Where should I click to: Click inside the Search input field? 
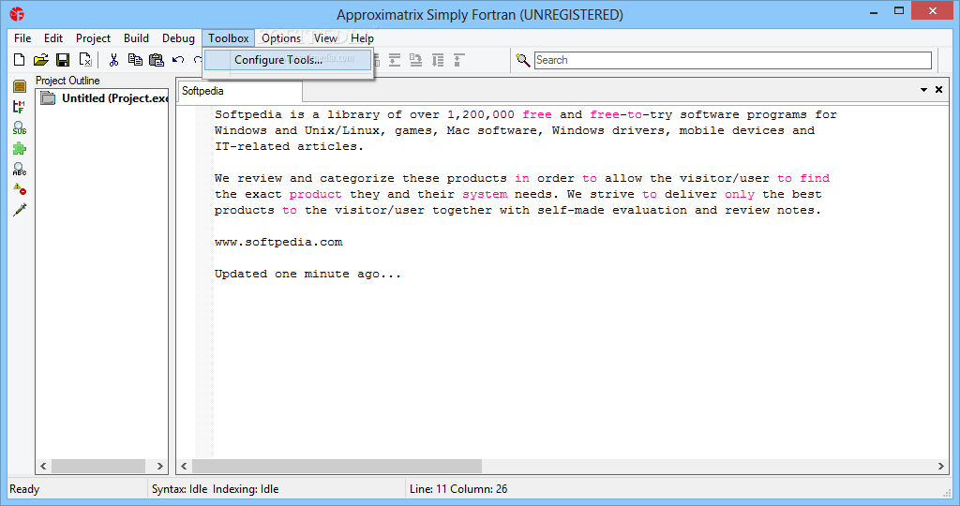(x=733, y=60)
